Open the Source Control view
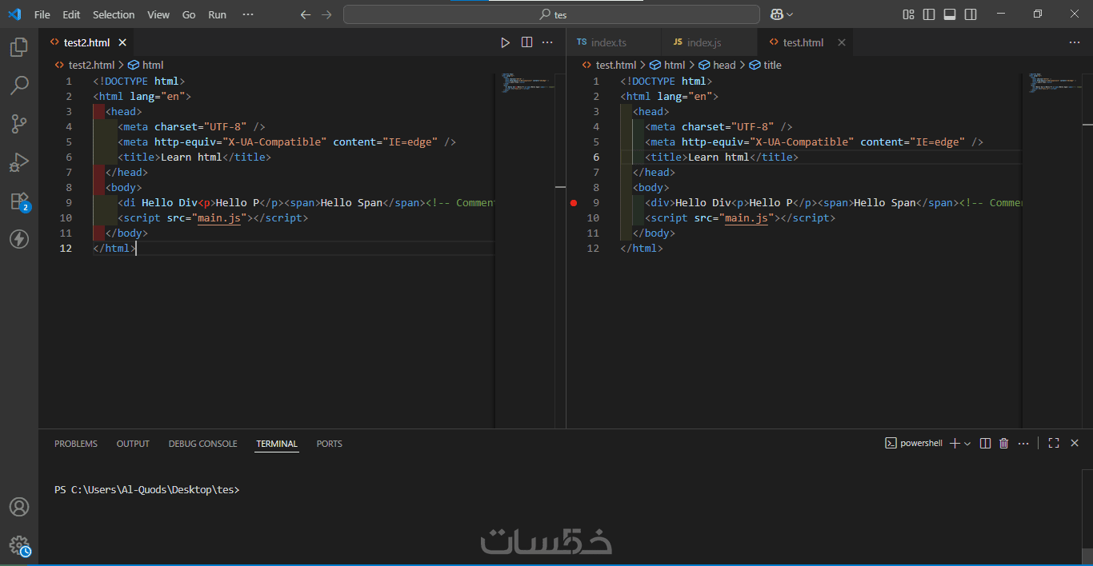The image size is (1093, 566). click(x=19, y=124)
